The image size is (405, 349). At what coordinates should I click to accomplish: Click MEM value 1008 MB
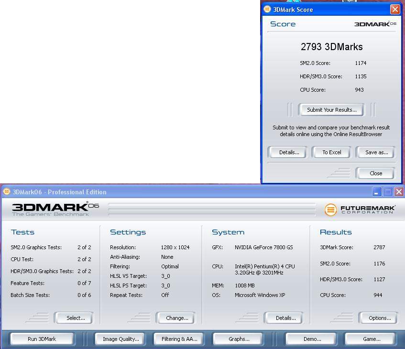point(244,286)
